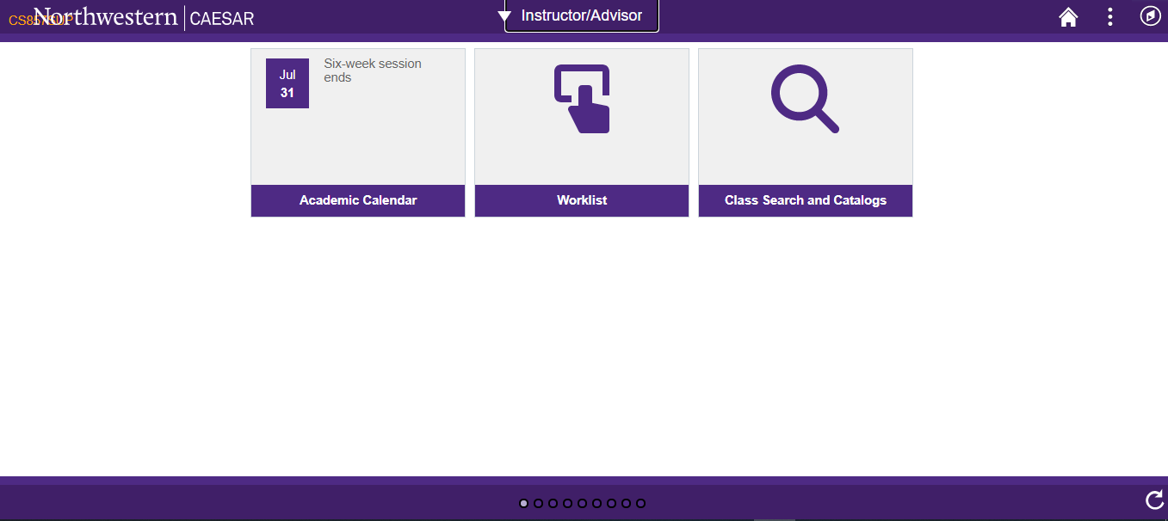Open the Academic Calendar tile

357,200
